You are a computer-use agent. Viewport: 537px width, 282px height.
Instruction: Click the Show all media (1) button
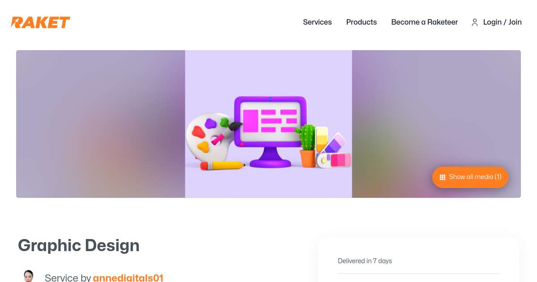(x=470, y=177)
